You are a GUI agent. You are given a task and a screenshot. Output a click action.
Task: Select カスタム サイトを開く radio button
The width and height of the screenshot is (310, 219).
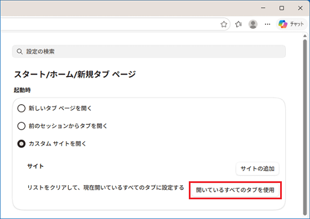pos(21,144)
